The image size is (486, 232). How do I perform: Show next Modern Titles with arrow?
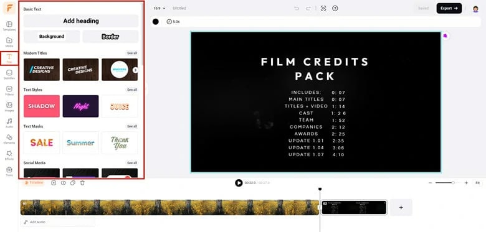click(x=135, y=70)
